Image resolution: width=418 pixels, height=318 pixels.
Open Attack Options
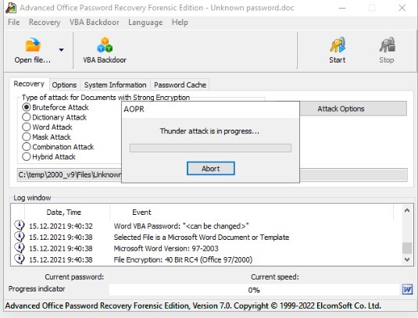pos(353,109)
